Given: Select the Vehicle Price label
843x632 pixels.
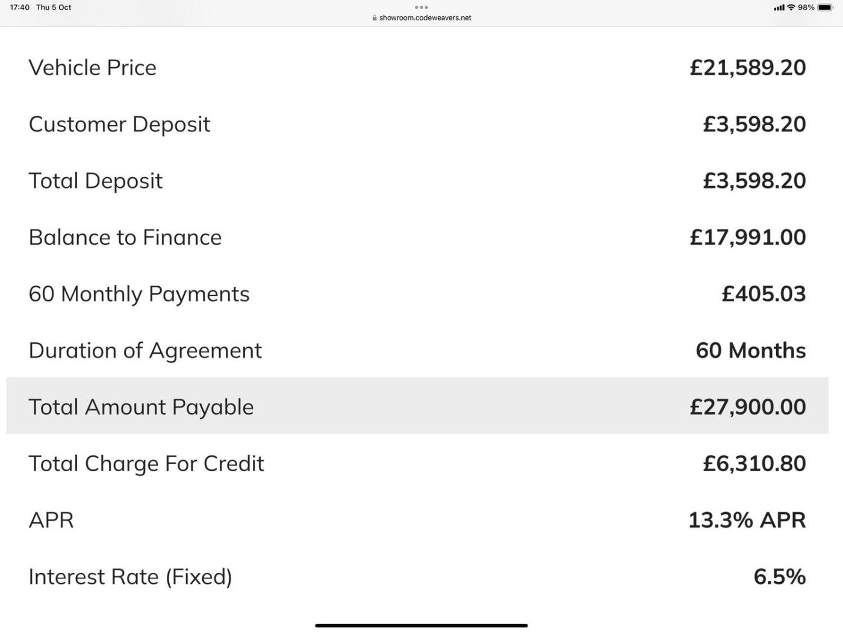Looking at the screenshot, I should (x=92, y=67).
